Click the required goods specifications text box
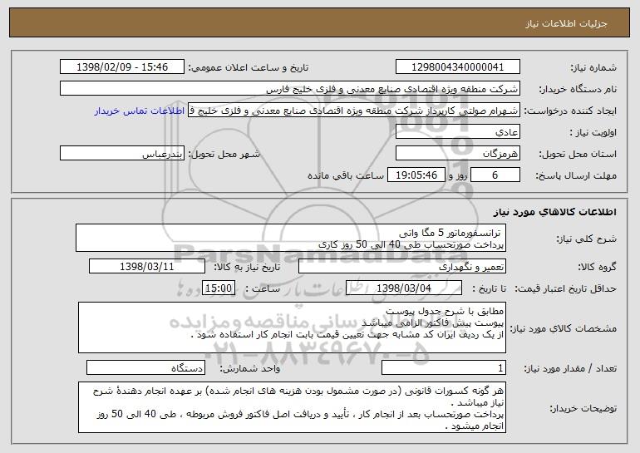The width and height of the screenshot is (640, 453). pyautogui.click(x=292, y=327)
